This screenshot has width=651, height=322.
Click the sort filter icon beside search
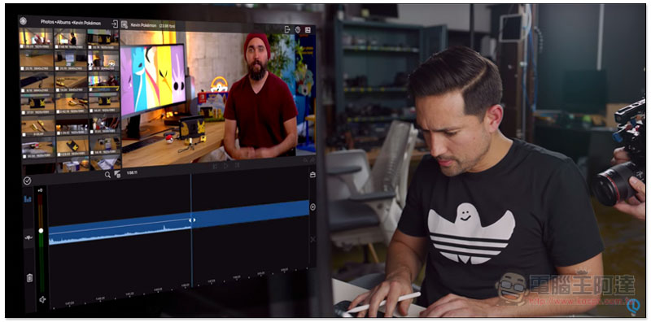pyautogui.click(x=117, y=174)
